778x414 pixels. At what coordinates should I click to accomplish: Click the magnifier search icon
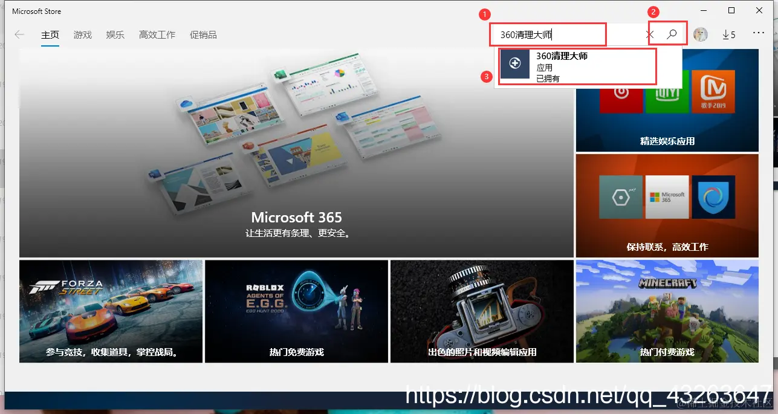pos(671,34)
